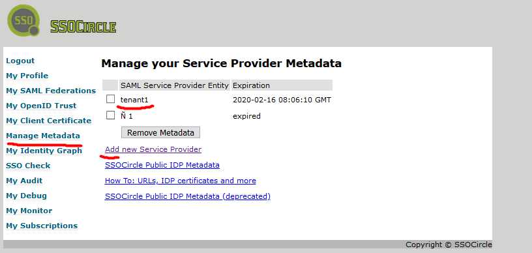This screenshot has height=253, width=532.
Task: Go to My Subscriptions
Action: [42, 226]
